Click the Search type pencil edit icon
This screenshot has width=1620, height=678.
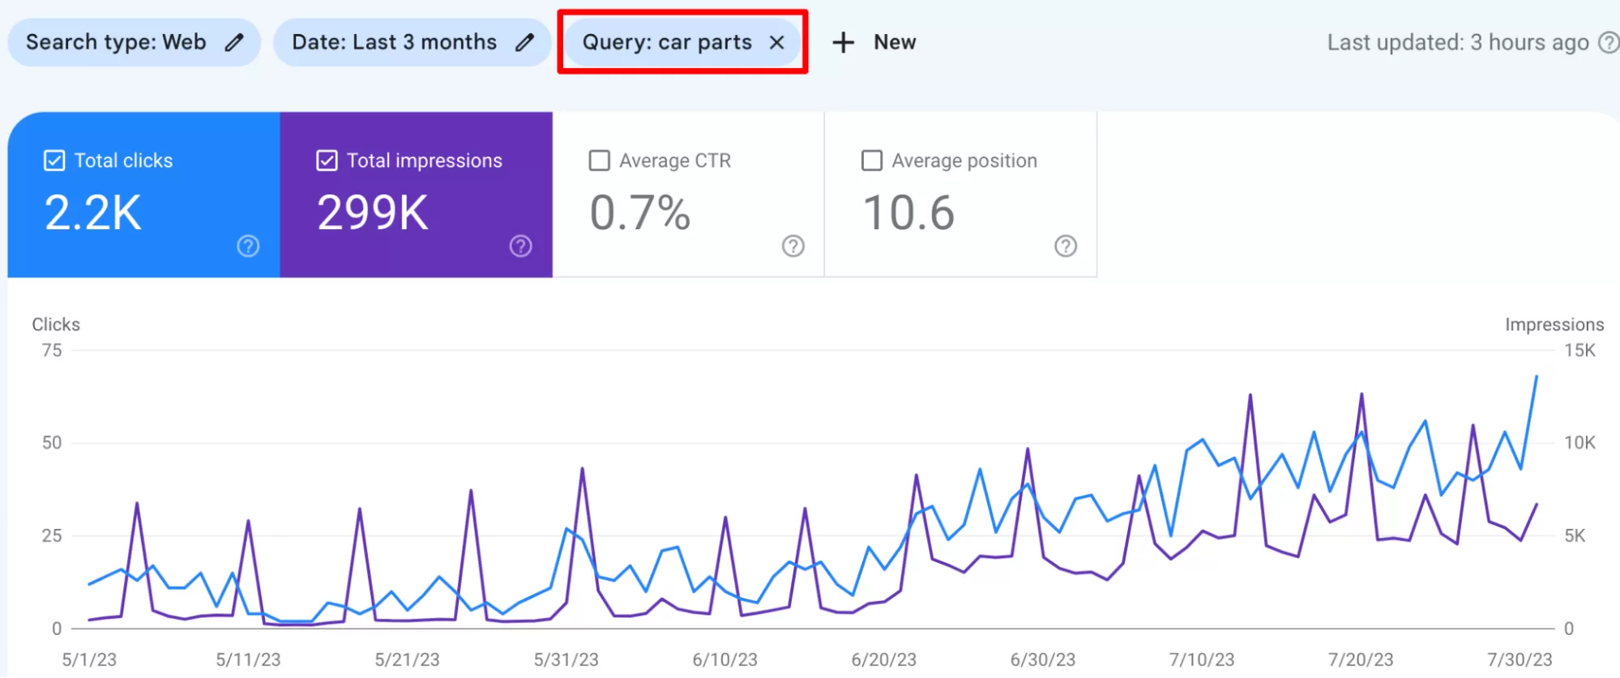coord(234,42)
